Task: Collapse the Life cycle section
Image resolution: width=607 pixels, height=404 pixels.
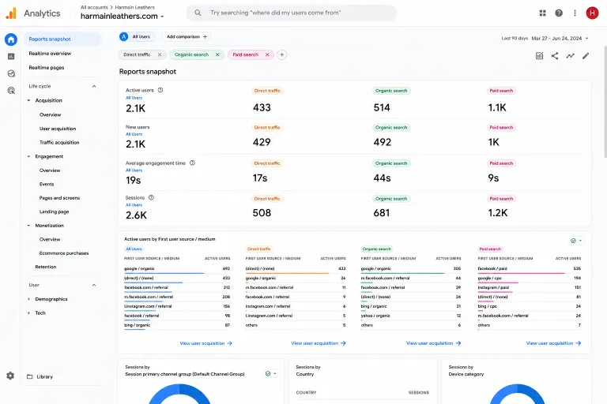Action: [x=94, y=86]
